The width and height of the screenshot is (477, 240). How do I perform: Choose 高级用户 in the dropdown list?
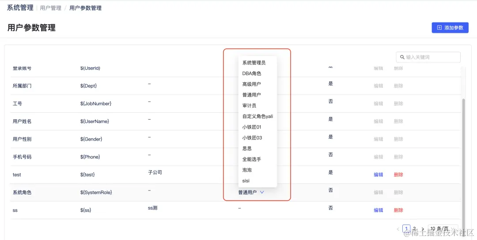(x=251, y=84)
